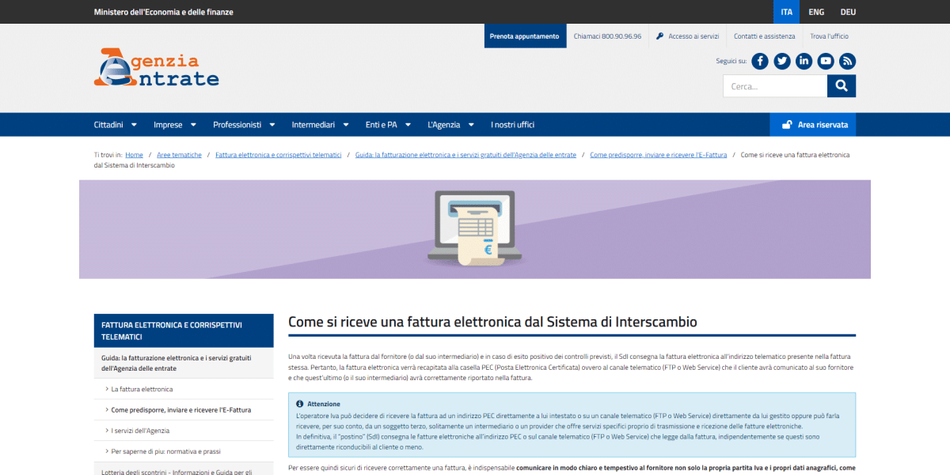The width and height of the screenshot is (950, 475).
Task: Open the Twitter social icon
Action: (x=782, y=61)
